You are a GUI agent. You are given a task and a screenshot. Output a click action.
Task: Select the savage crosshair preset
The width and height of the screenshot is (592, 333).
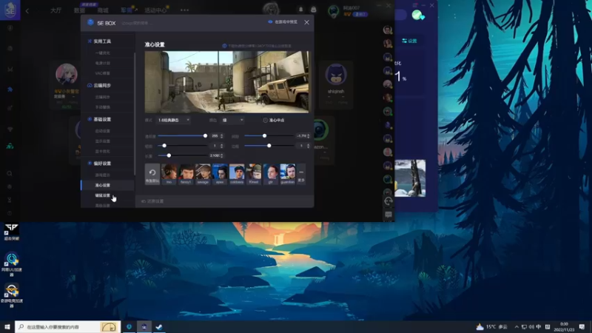point(203,174)
